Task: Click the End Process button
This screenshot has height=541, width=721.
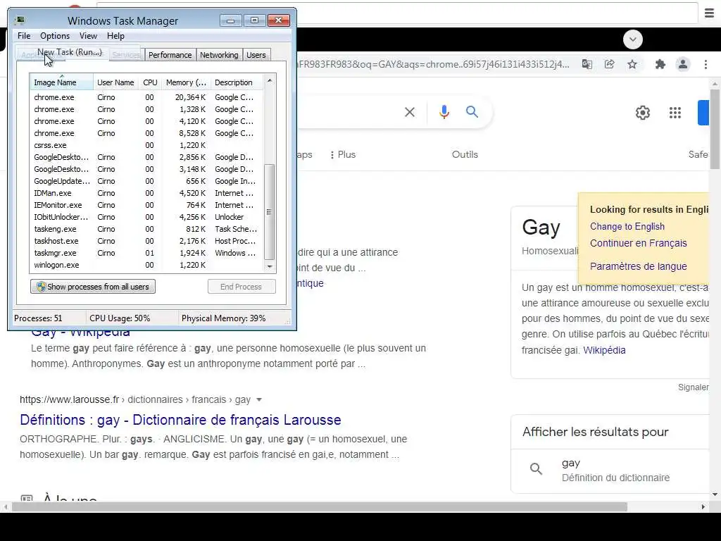Action: (x=242, y=287)
